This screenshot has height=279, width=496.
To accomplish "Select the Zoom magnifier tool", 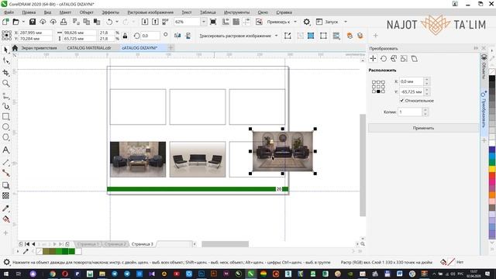I will pyautogui.click(x=5, y=83).
